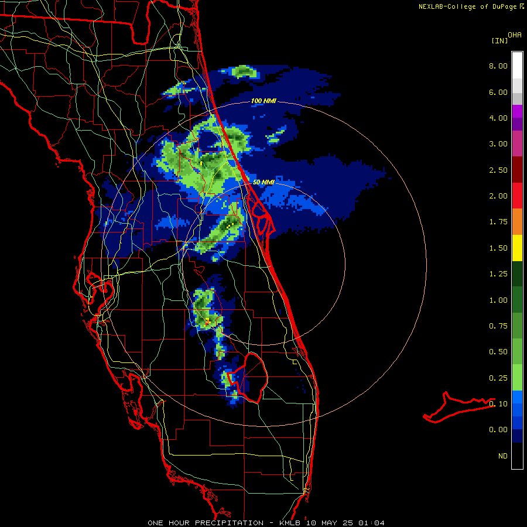This screenshot has height=527, width=527.
Task: Click the 8.00 legend value
Action: pyautogui.click(x=498, y=66)
